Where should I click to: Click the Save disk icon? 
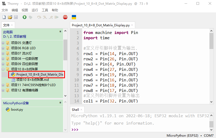(x=16, y=17)
